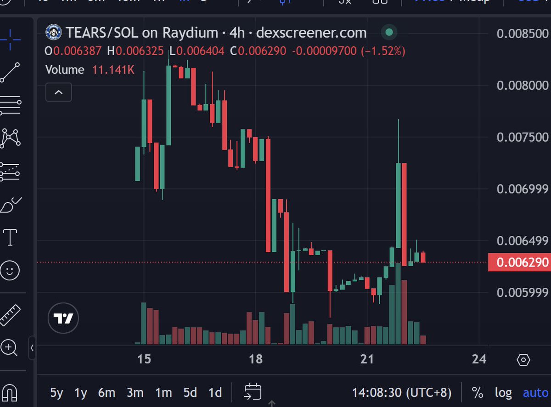Open the forecasting and measurement tools
The width and height of the screenshot is (551, 407).
[x=10, y=171]
